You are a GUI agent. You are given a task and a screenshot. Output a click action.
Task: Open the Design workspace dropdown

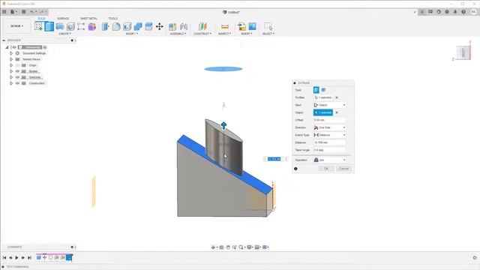click(x=16, y=26)
